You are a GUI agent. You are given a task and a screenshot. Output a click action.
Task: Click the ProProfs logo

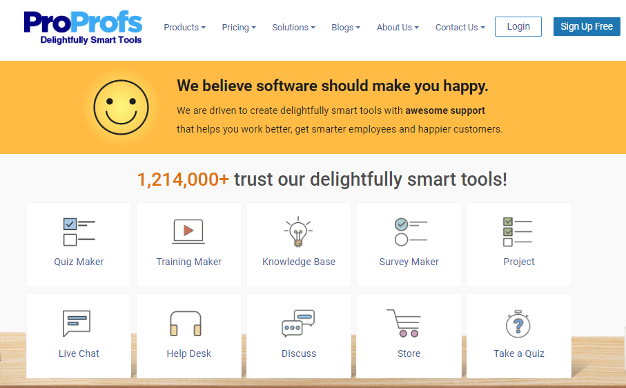[x=83, y=28]
